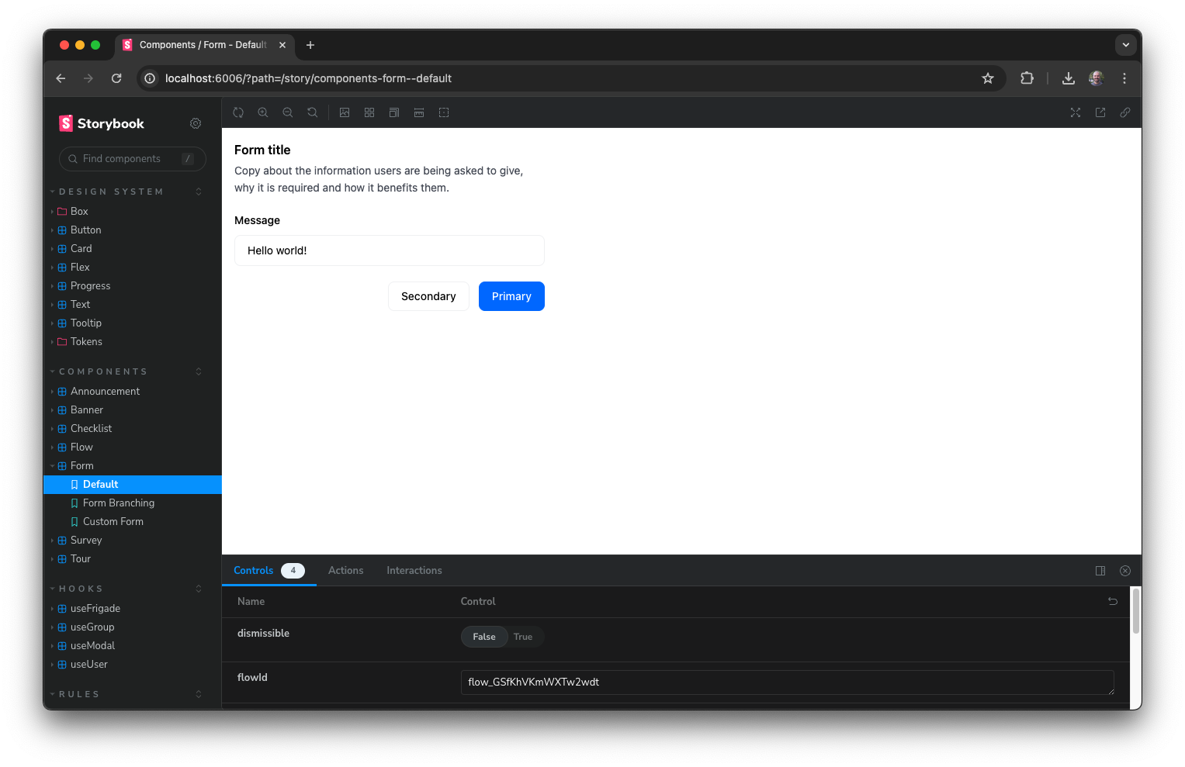Edit the flowId text field

(x=788, y=682)
